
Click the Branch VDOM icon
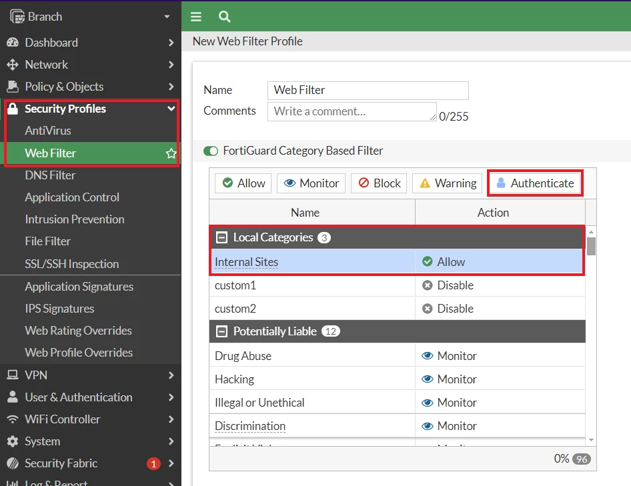click(x=17, y=17)
